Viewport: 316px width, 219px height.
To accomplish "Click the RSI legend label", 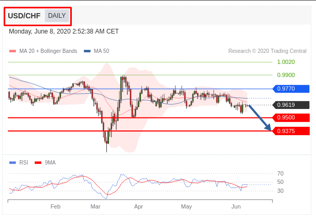I will point(24,162).
